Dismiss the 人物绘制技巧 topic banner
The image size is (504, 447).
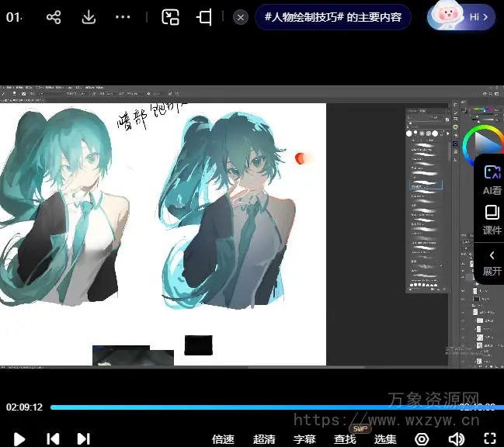241,17
